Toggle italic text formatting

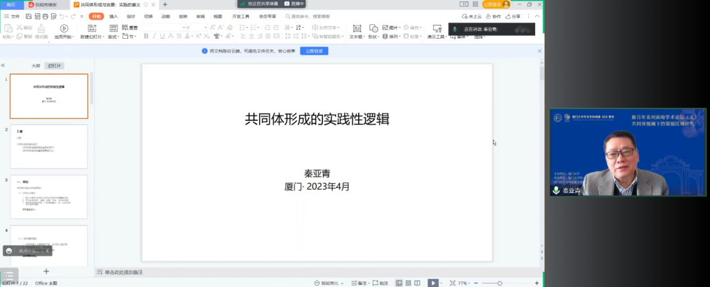click(x=154, y=36)
